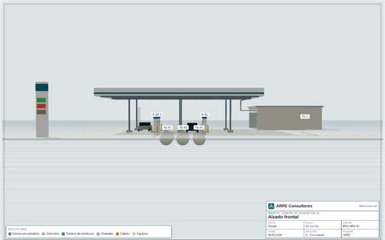Select the Equipos legend entry
Viewport: 385px width, 240px height.
[140, 234]
